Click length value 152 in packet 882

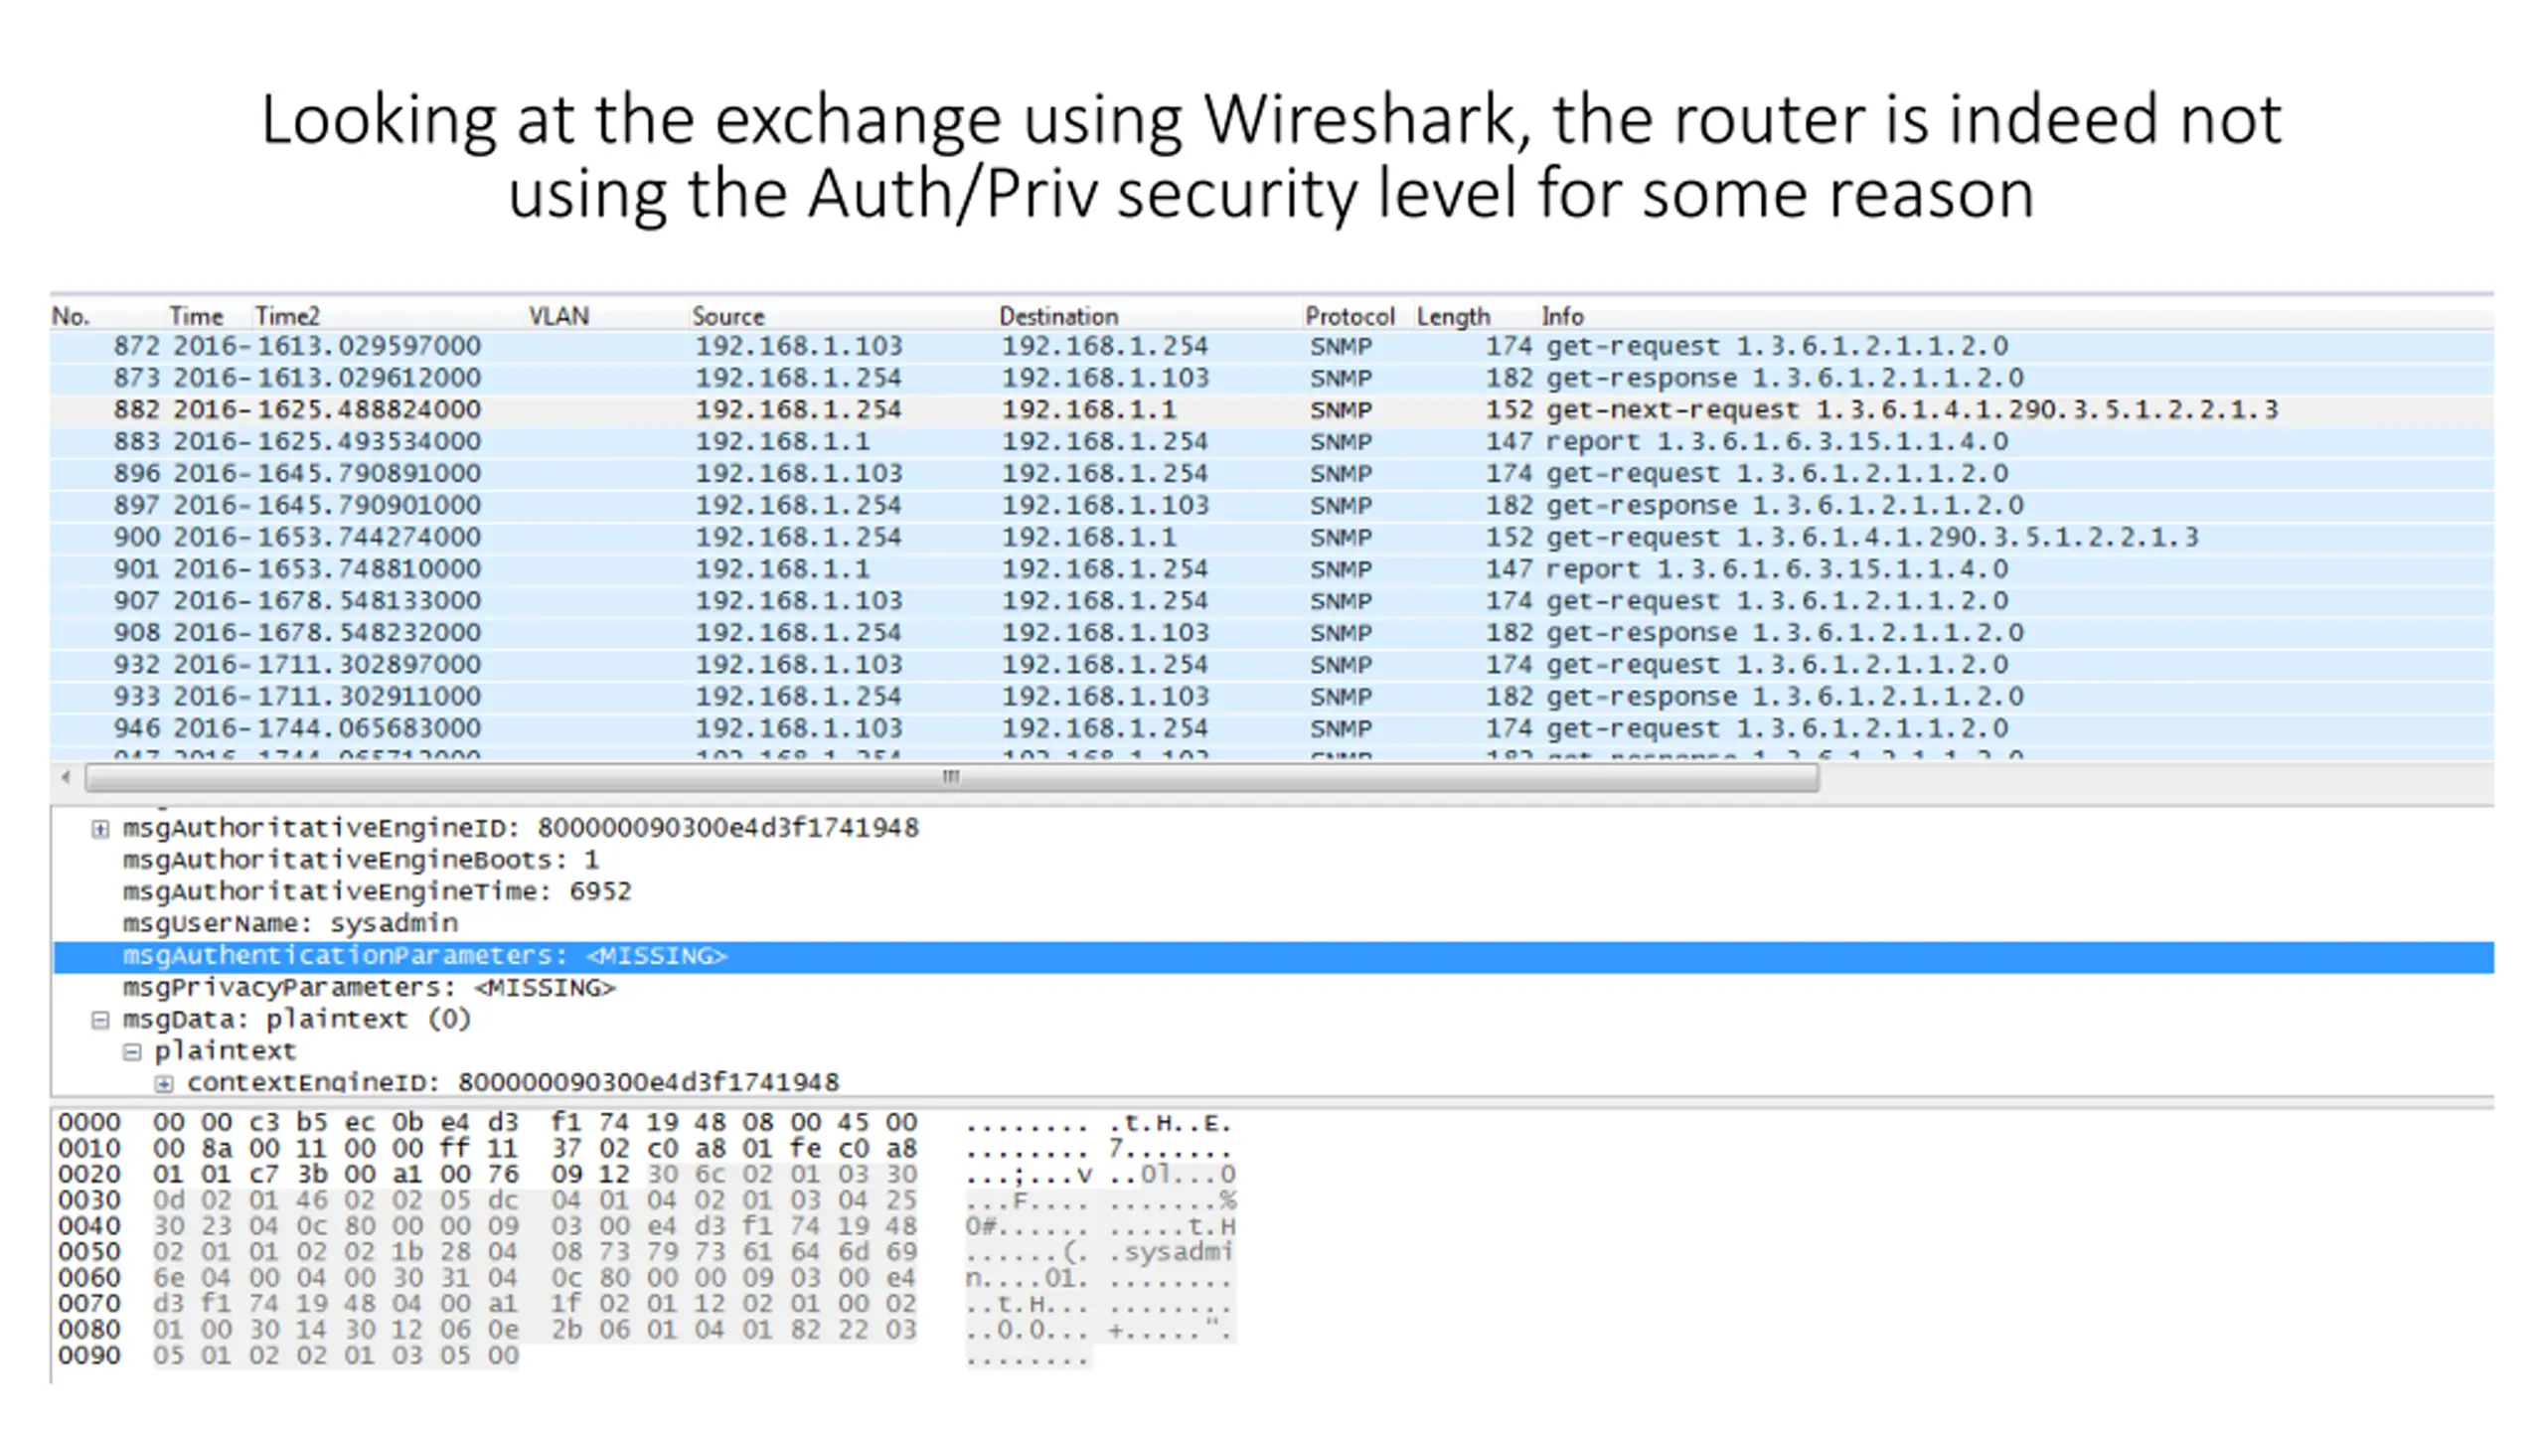tap(1509, 410)
